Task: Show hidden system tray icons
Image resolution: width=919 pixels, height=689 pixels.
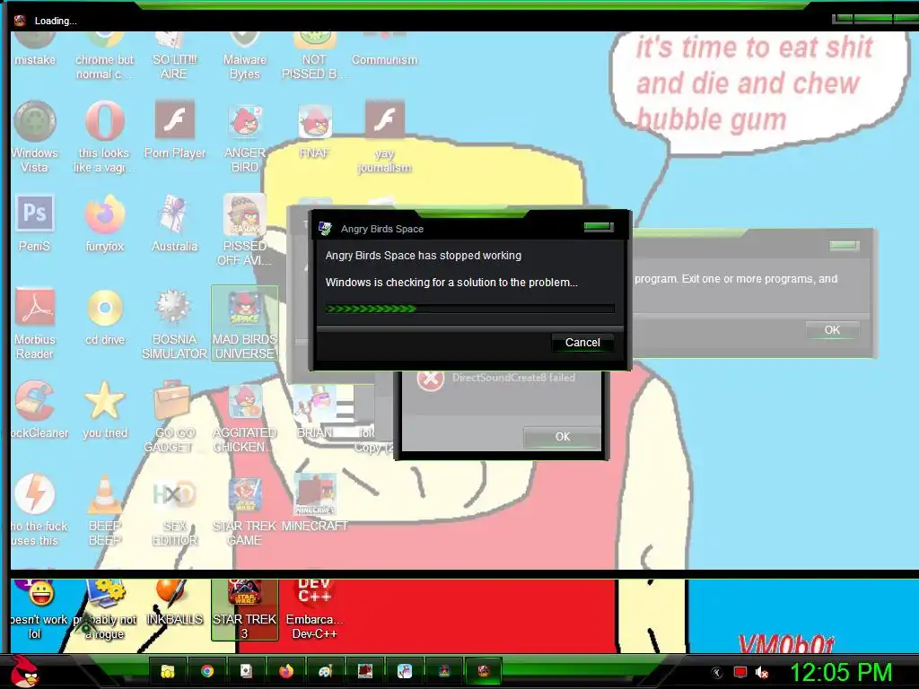Action: (x=716, y=673)
